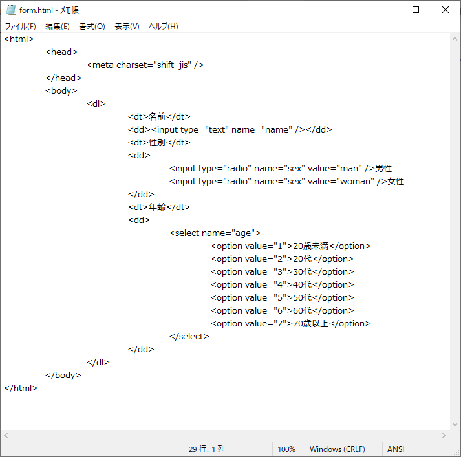The image size is (461, 457).
Task: Click the input type="text" name line
Action: [230, 130]
